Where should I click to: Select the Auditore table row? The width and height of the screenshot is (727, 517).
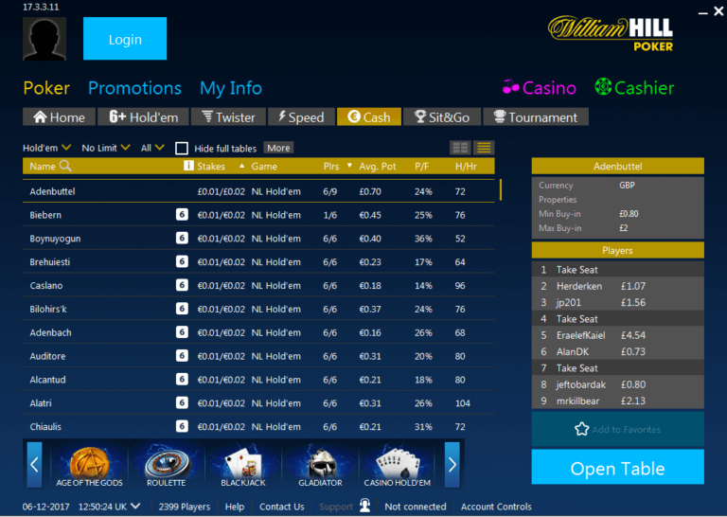[258, 356]
